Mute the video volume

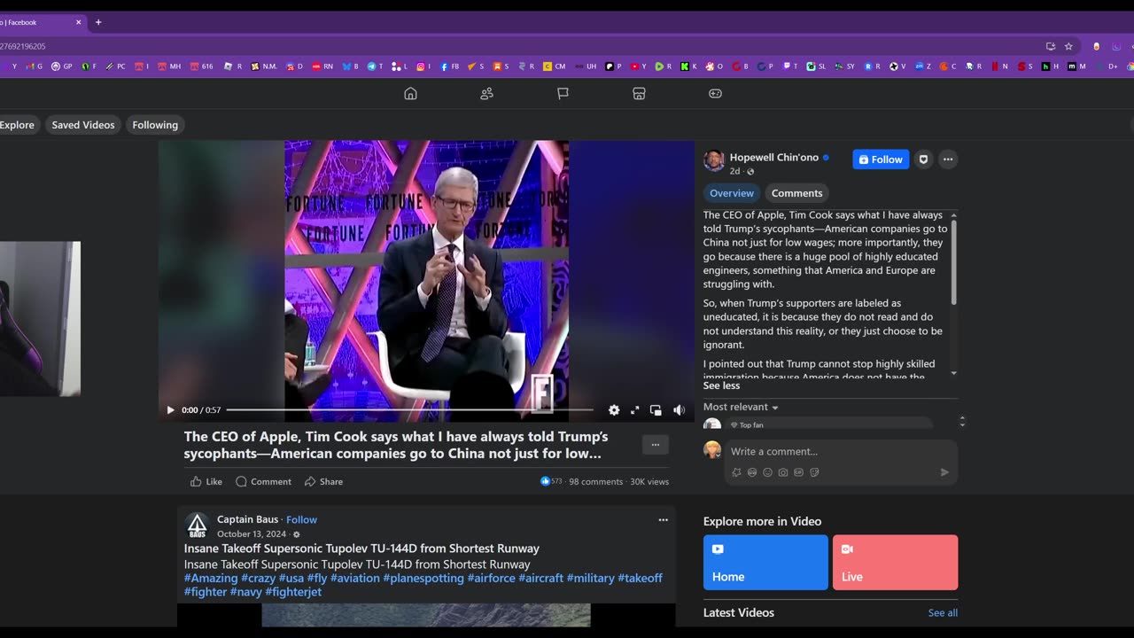pos(679,410)
